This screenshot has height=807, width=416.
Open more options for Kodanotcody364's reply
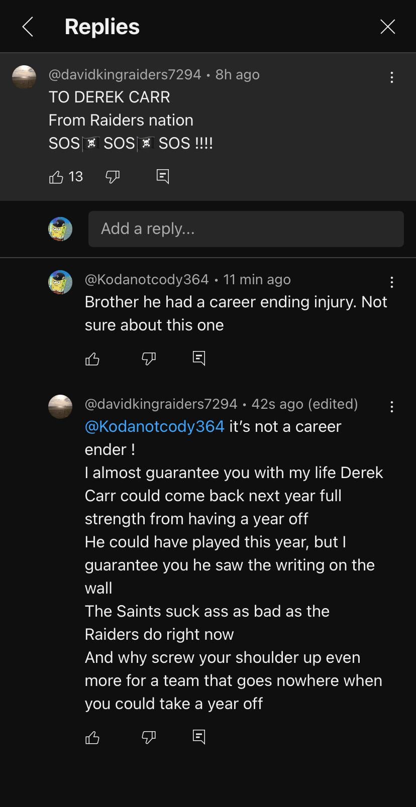click(x=391, y=282)
